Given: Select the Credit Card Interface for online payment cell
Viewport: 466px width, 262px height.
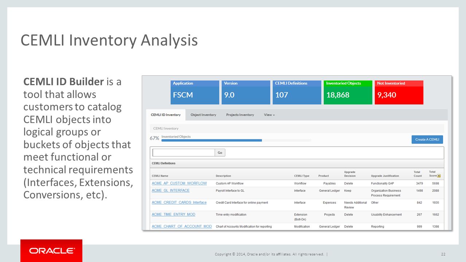Looking at the screenshot, I should [x=242, y=203].
